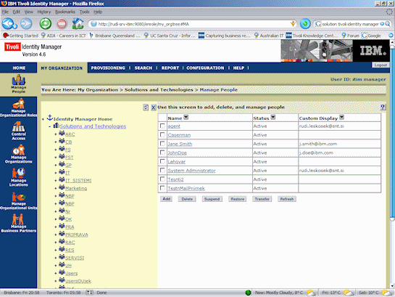Viewport: 395px width, 297px height.
Task: Expand the Users tree node
Action: [x=56, y=274]
